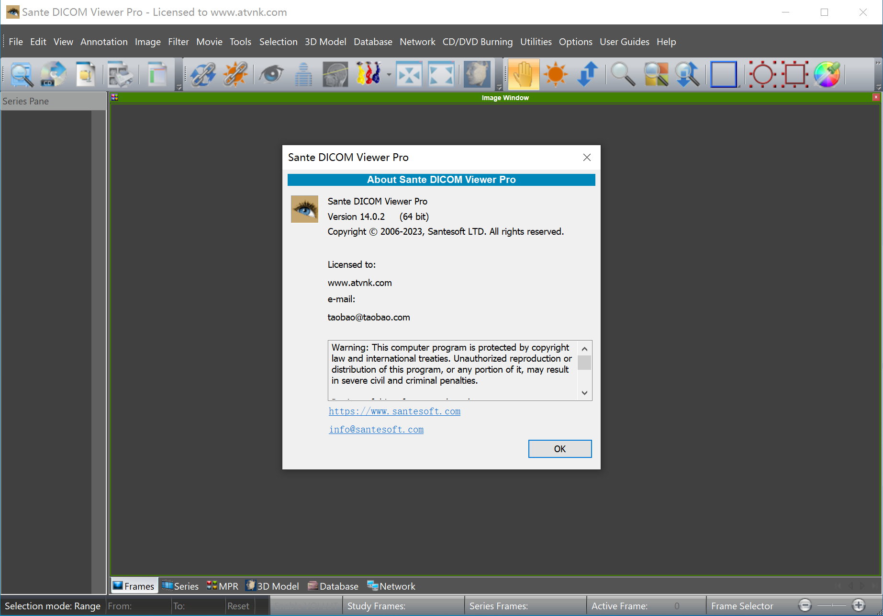Click the eye toolbar icon
883x616 pixels.
tap(271, 74)
